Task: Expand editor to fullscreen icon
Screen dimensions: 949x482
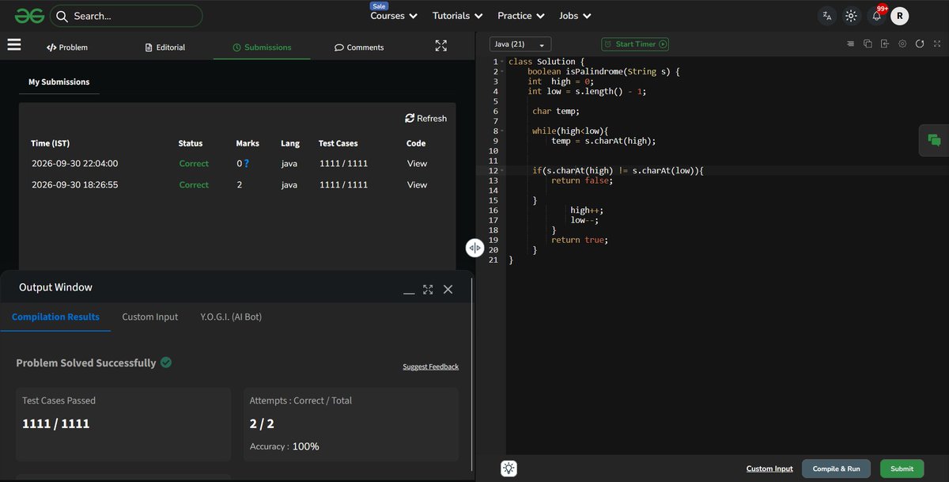Action: coord(936,44)
